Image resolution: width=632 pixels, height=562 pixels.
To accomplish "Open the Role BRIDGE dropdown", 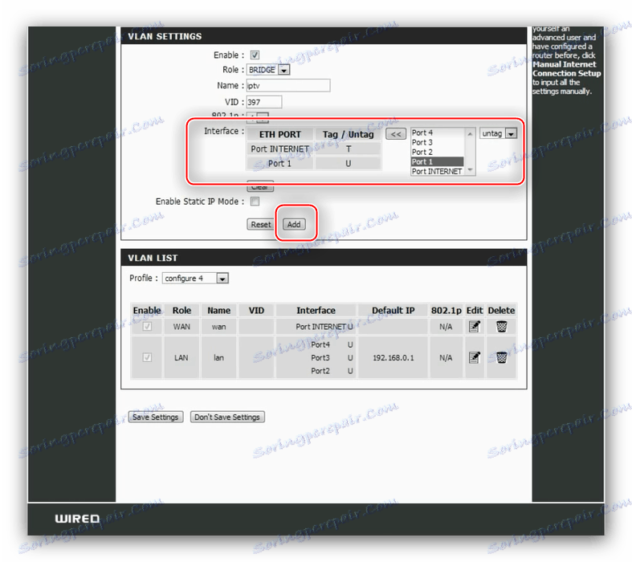I will 268,70.
